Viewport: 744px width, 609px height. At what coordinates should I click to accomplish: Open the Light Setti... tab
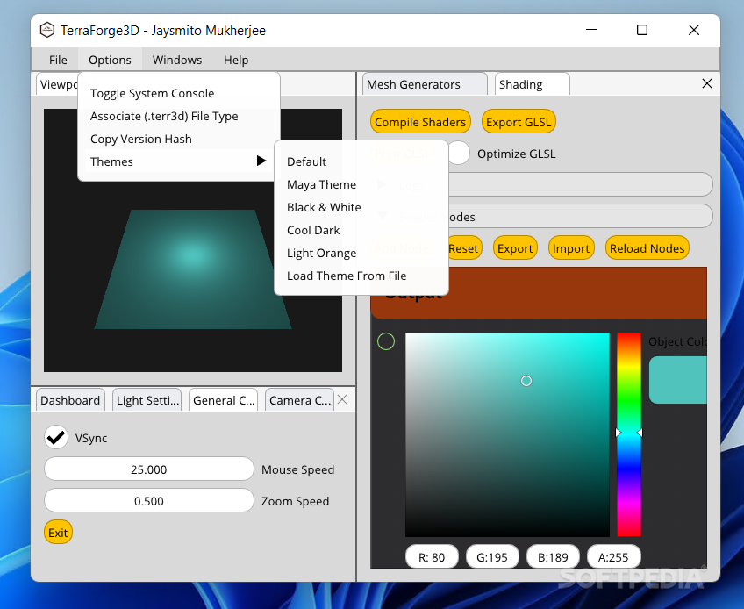coord(147,400)
